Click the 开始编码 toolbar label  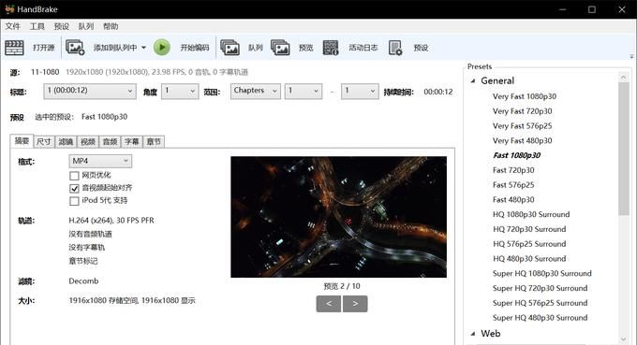(195, 48)
